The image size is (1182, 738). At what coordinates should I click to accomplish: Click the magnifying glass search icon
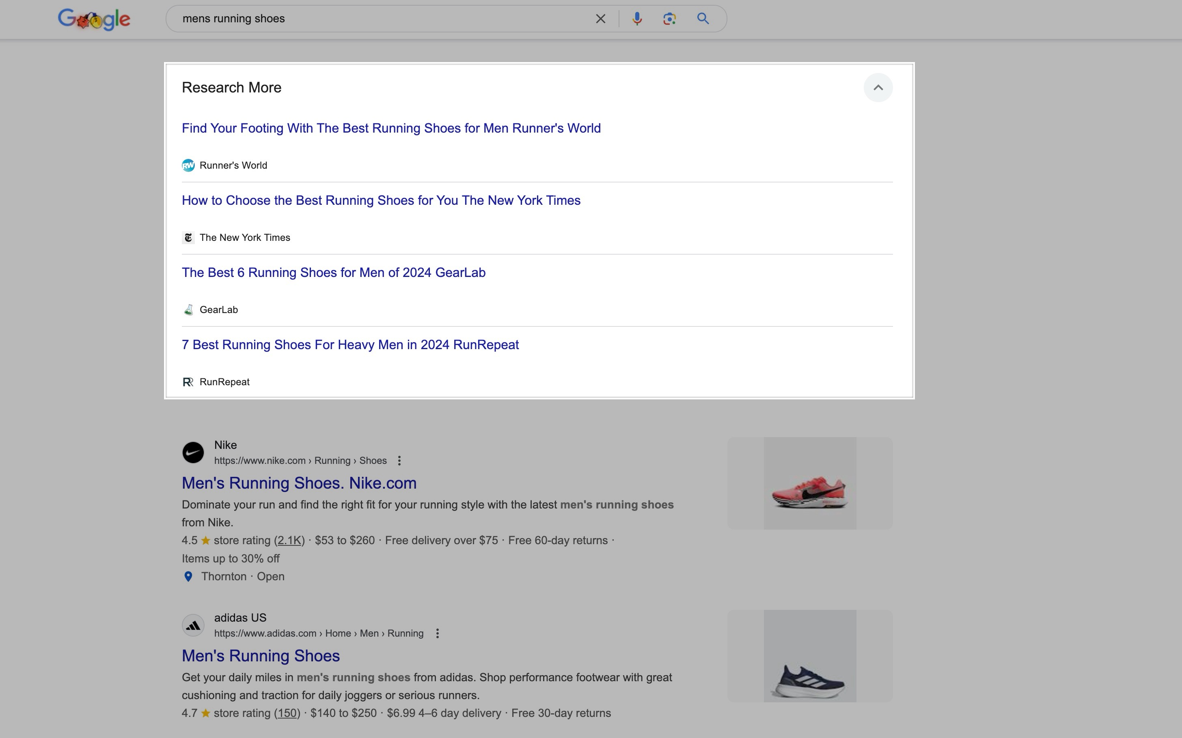click(x=702, y=19)
